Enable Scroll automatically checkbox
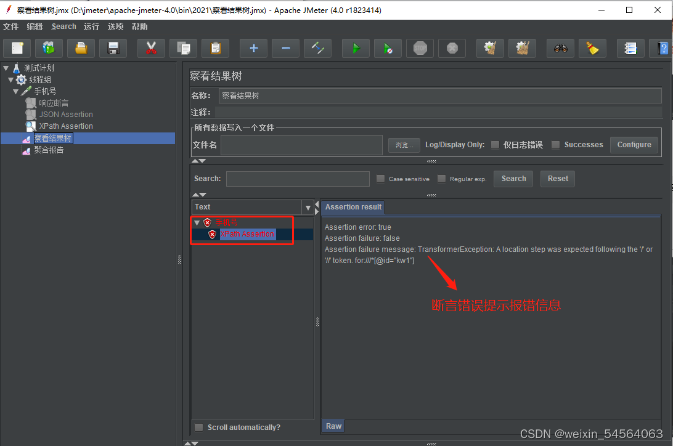 pyautogui.click(x=198, y=427)
